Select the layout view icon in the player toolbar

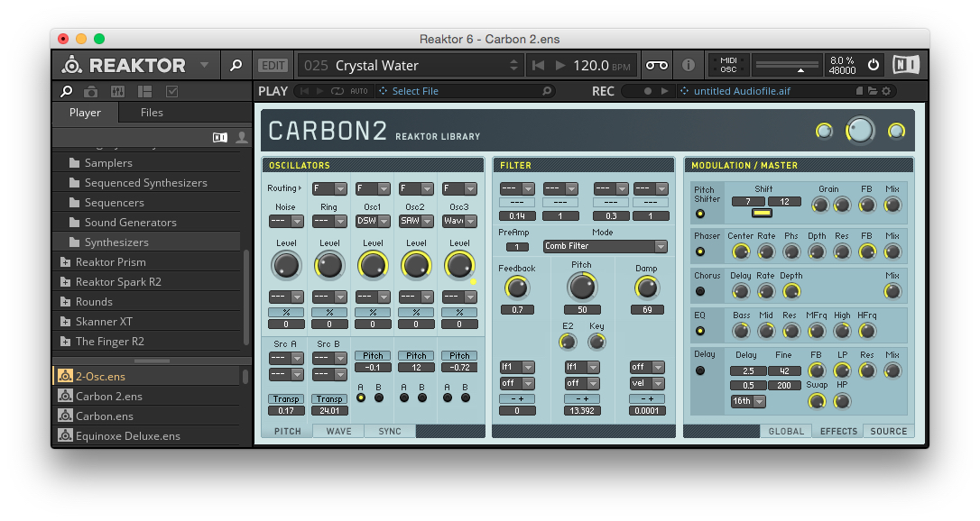143,91
